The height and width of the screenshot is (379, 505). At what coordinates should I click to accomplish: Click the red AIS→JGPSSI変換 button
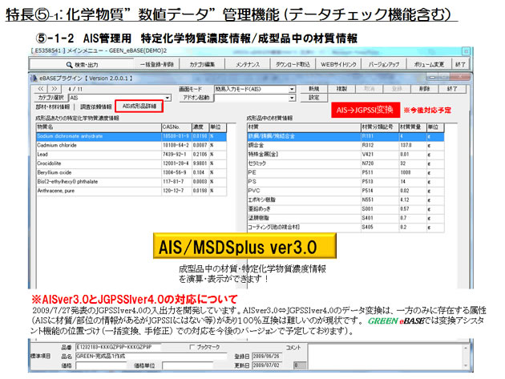[x=366, y=110]
